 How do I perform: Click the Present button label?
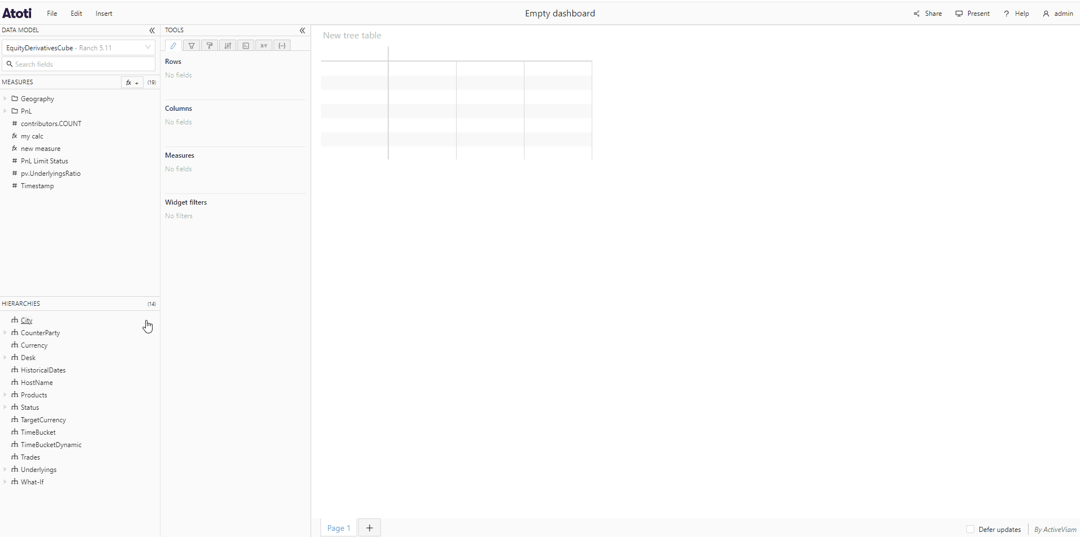(x=978, y=14)
